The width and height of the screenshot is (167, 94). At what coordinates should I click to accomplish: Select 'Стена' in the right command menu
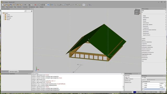click(144, 16)
